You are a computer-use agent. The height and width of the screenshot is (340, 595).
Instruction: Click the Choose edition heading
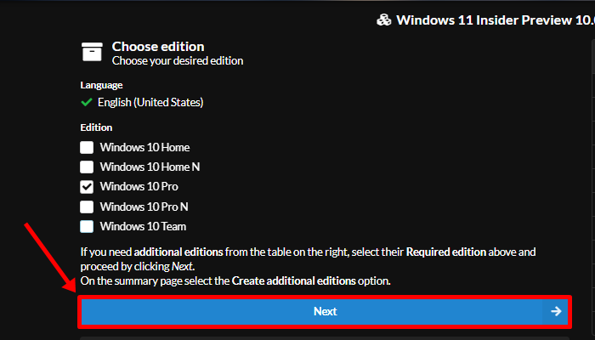tap(158, 47)
